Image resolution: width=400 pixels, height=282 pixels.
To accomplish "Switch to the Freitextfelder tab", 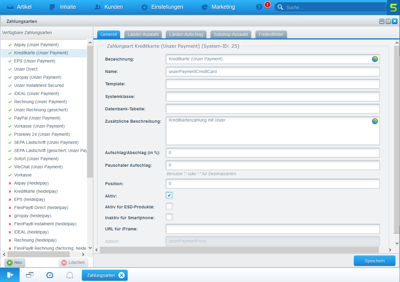I will click(x=271, y=34).
